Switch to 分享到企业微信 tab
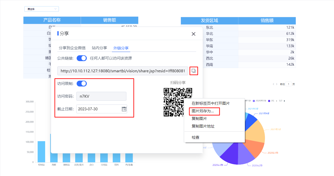Image resolution: width=334 pixels, height=176 pixels. (x=72, y=48)
